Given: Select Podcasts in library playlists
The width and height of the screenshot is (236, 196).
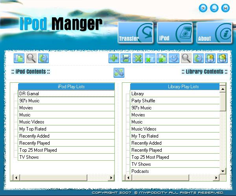Looking at the screenshot, I should pyautogui.click(x=175, y=171).
